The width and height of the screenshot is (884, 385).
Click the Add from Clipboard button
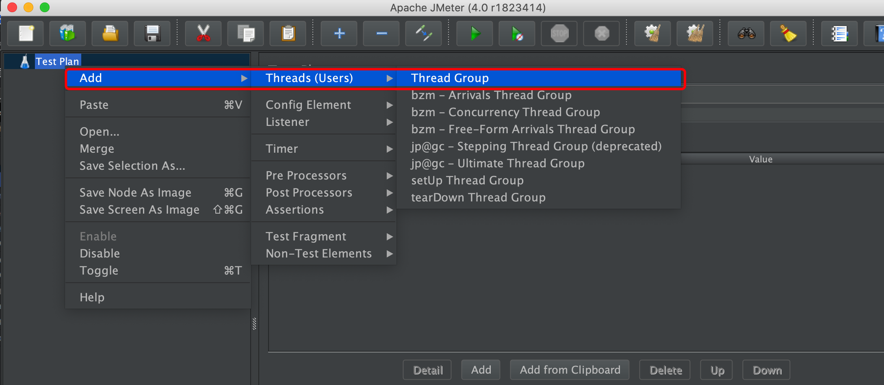(x=570, y=370)
